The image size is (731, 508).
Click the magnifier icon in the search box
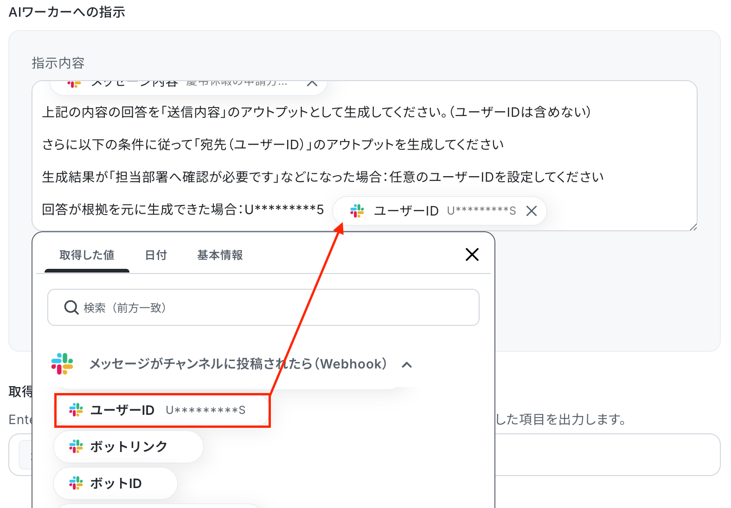click(x=71, y=307)
